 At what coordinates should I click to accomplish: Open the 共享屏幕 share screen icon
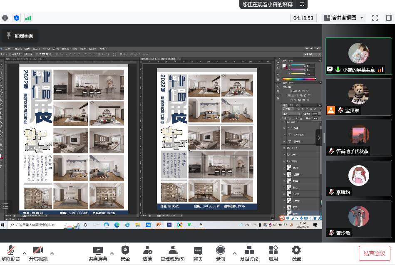point(98,250)
